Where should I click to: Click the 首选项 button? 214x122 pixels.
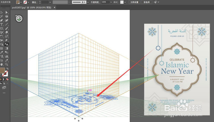(147, 2)
